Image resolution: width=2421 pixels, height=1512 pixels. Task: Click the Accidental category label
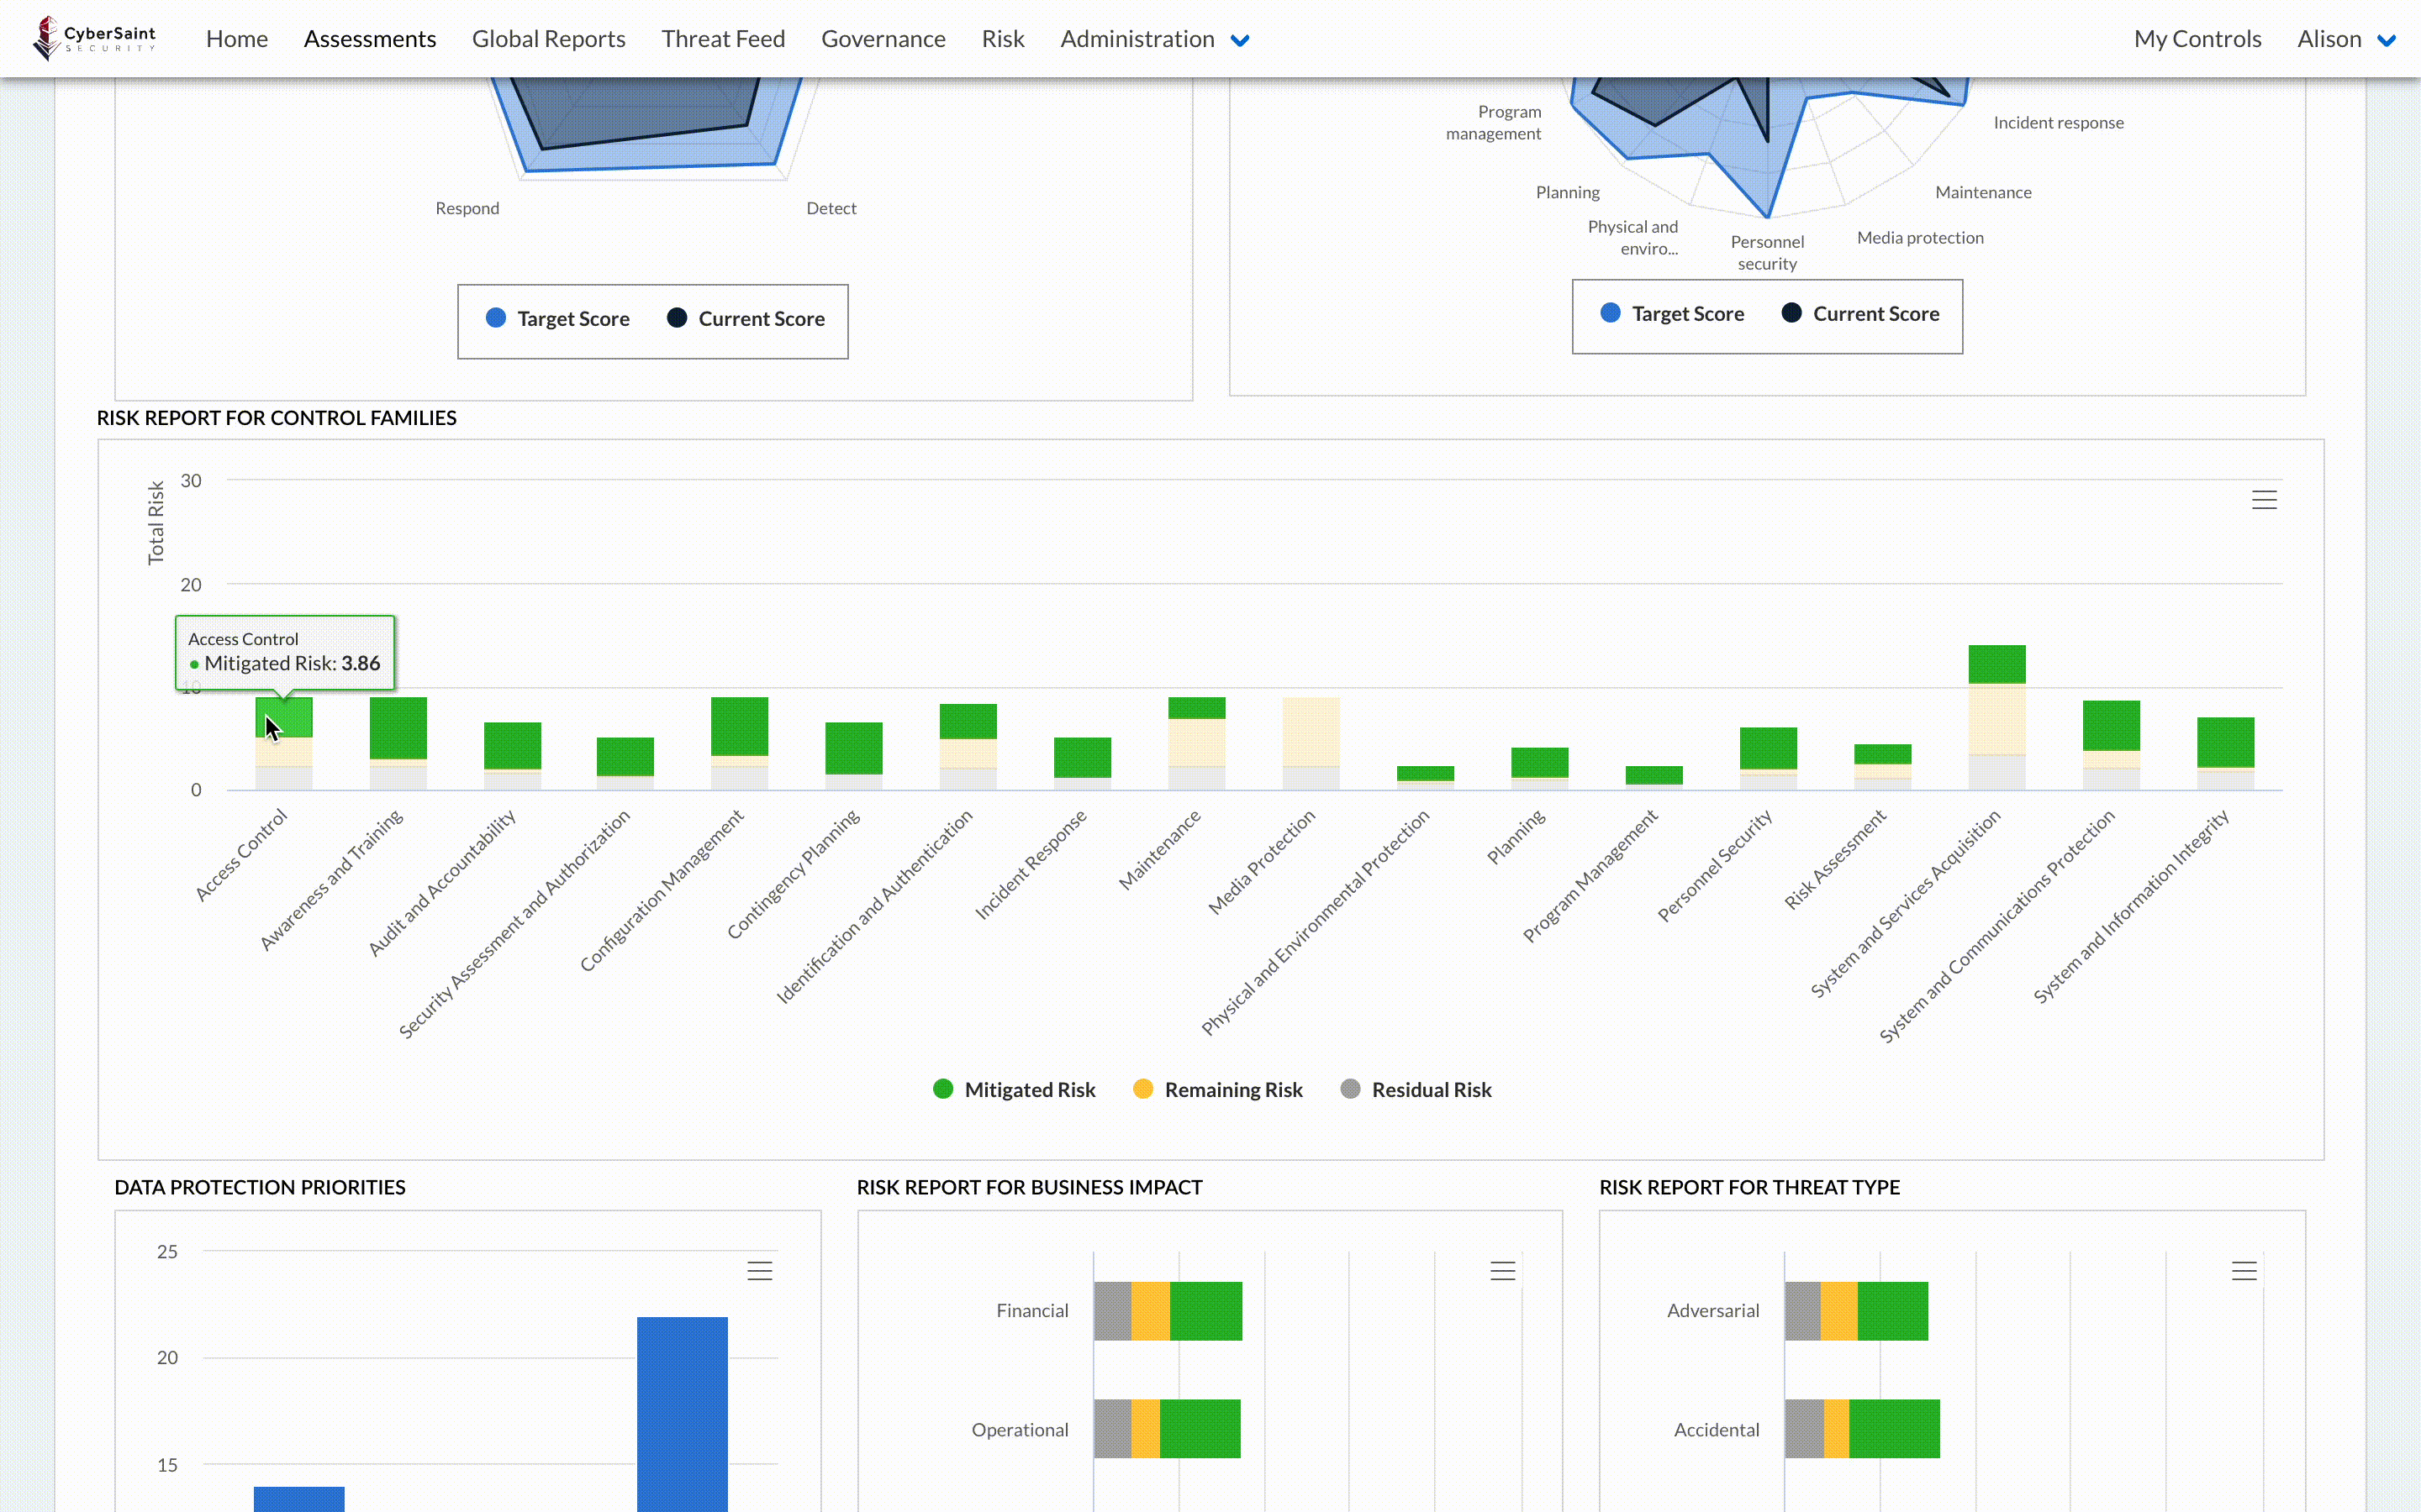click(1717, 1430)
